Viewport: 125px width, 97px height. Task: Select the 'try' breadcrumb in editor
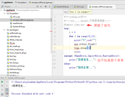pyautogui.click(x=66, y=12)
